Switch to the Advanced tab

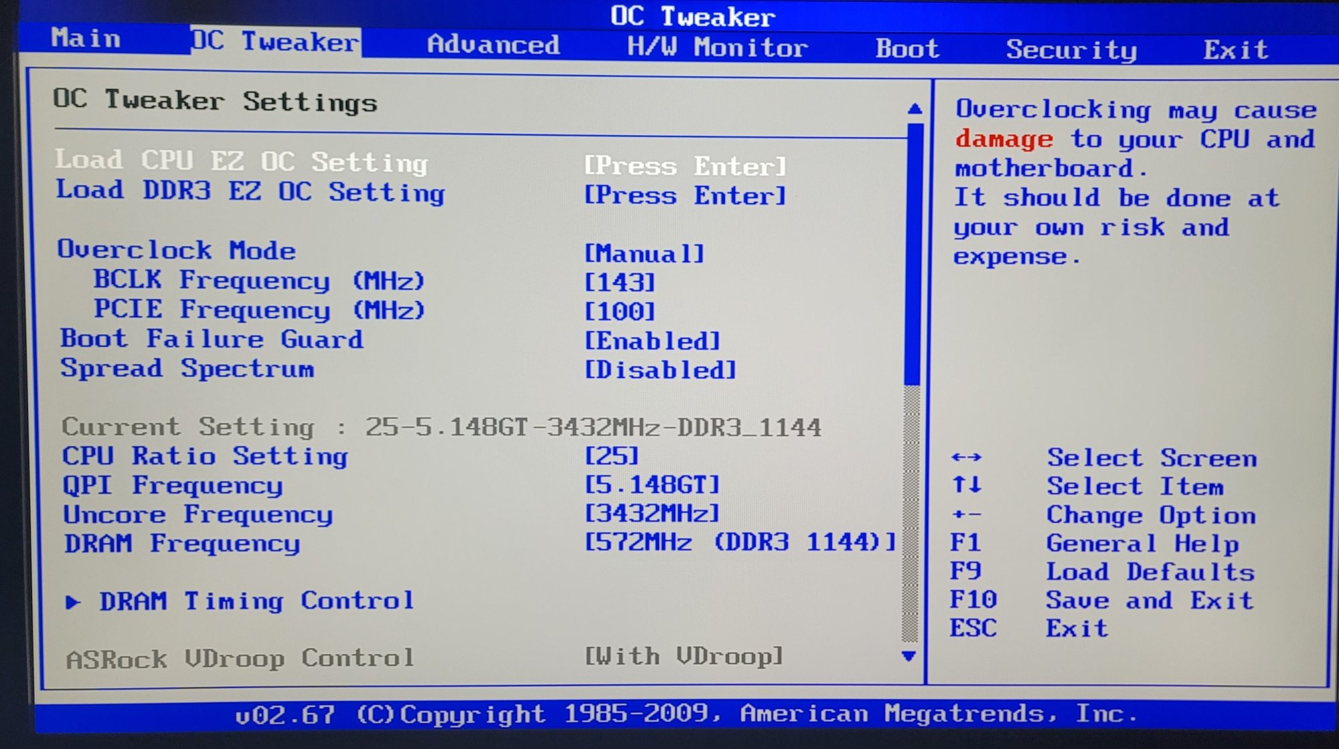pos(493,45)
